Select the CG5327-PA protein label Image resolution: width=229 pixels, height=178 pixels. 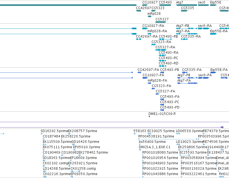pos(165,92)
